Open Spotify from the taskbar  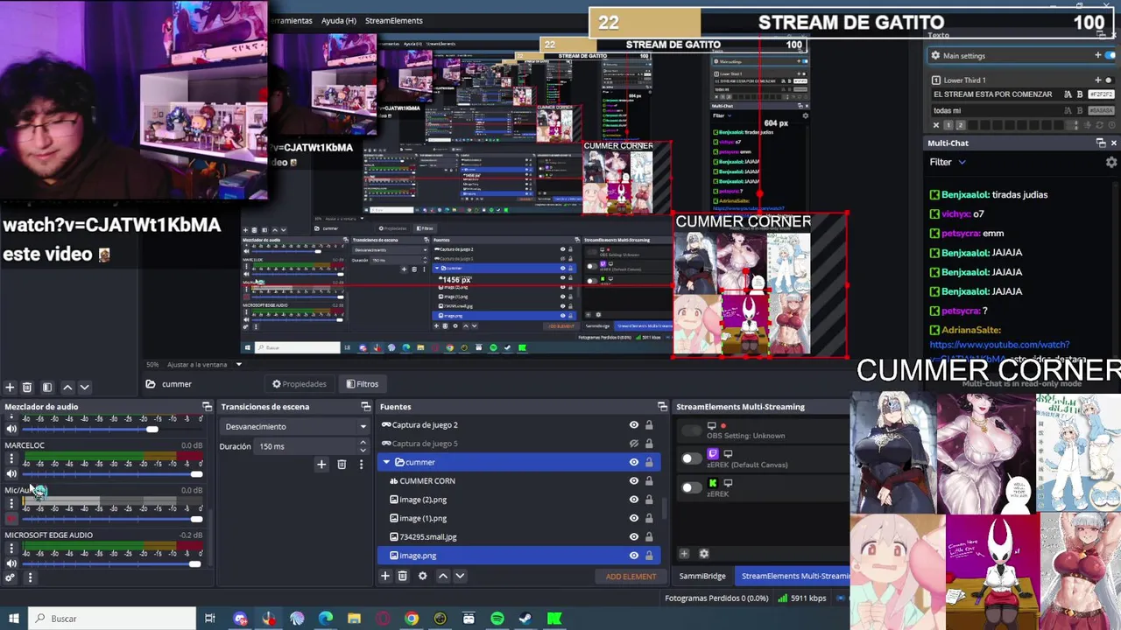tap(497, 619)
